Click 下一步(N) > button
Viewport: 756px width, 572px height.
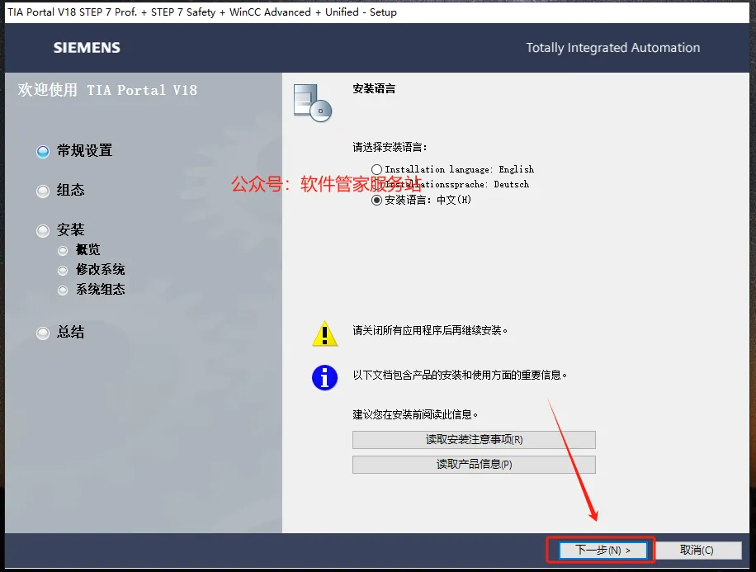point(602,551)
